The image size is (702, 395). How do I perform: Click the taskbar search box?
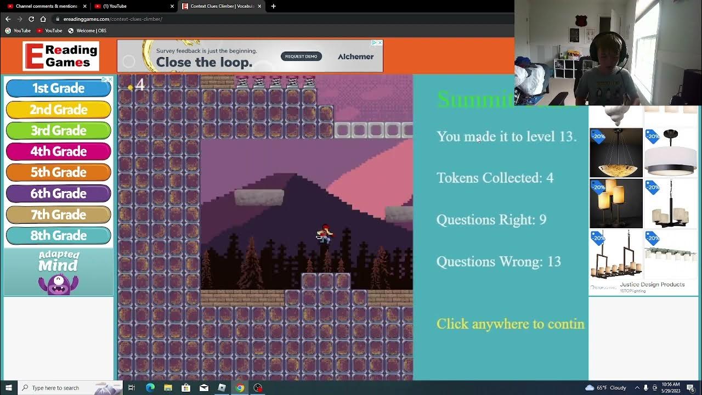pos(70,388)
